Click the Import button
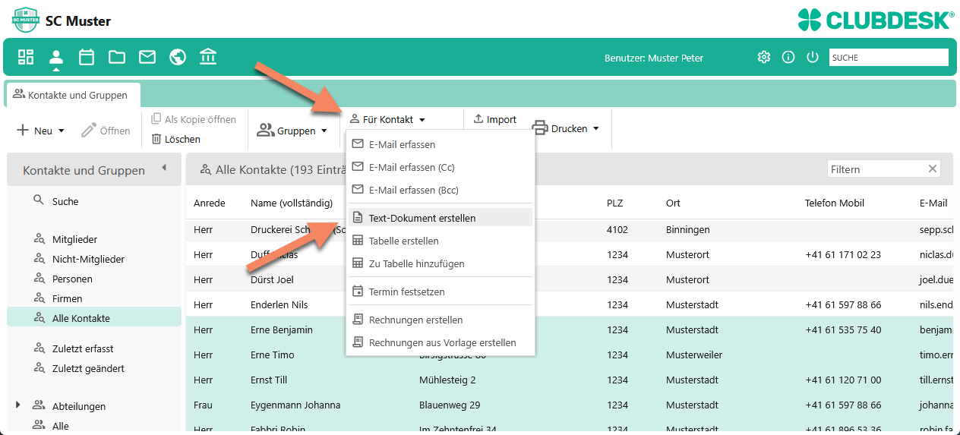 pyautogui.click(x=494, y=119)
